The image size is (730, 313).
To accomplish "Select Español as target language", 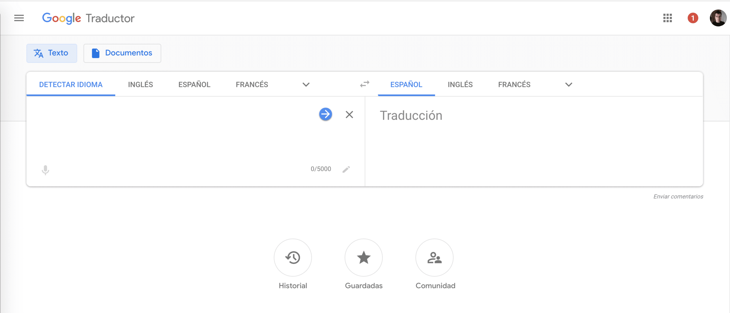I will pyautogui.click(x=406, y=84).
